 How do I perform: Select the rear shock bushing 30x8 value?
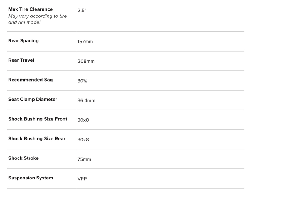(83, 140)
